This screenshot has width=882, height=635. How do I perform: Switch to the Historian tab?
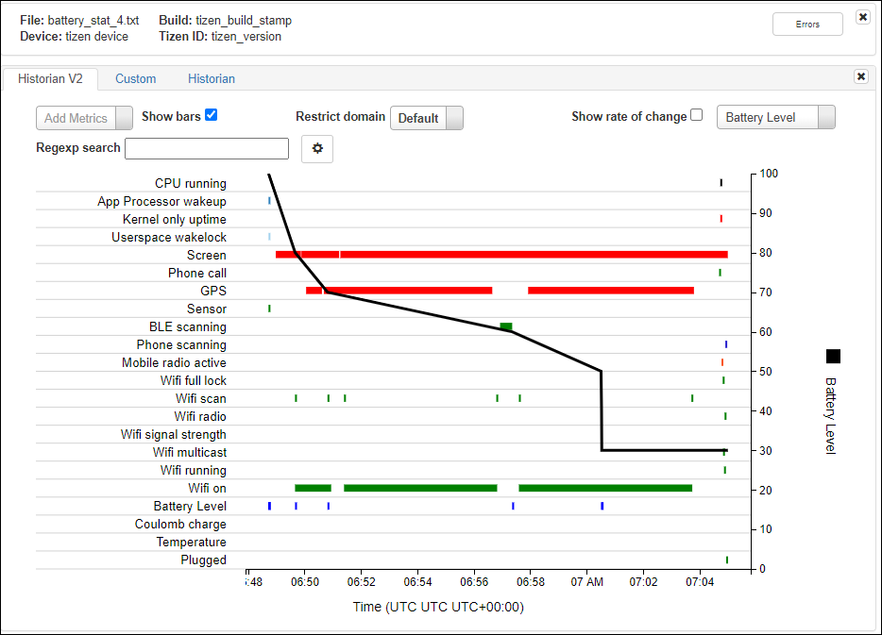pos(211,79)
